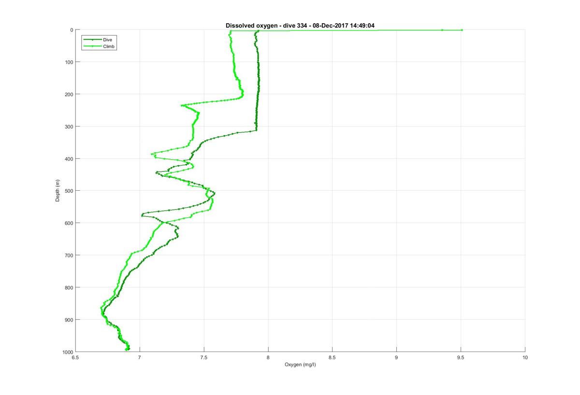
Task: Click x-axis tick label 10
Action: (x=525, y=357)
